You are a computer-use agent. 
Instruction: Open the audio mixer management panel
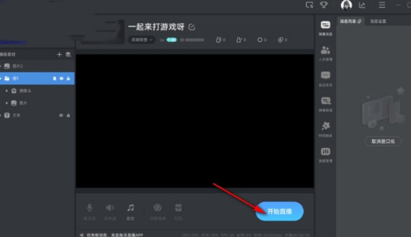[x=325, y=155]
